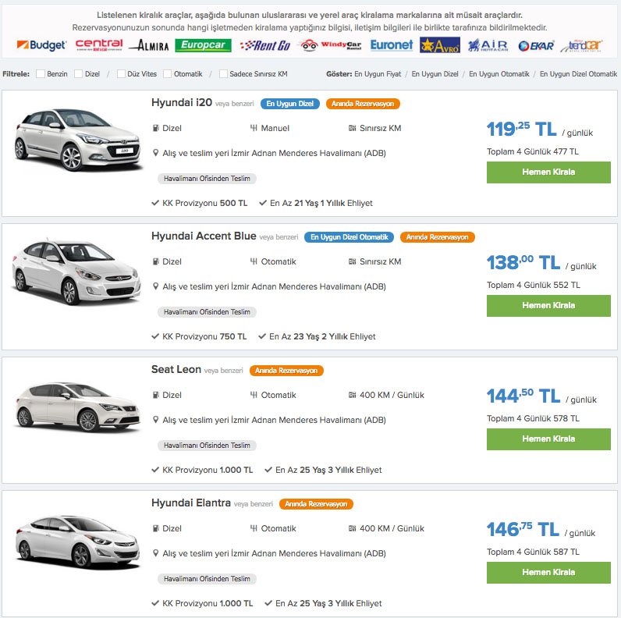The image size is (621, 618).
Task: Sort by En Uygun Fiyat
Action: [378, 74]
